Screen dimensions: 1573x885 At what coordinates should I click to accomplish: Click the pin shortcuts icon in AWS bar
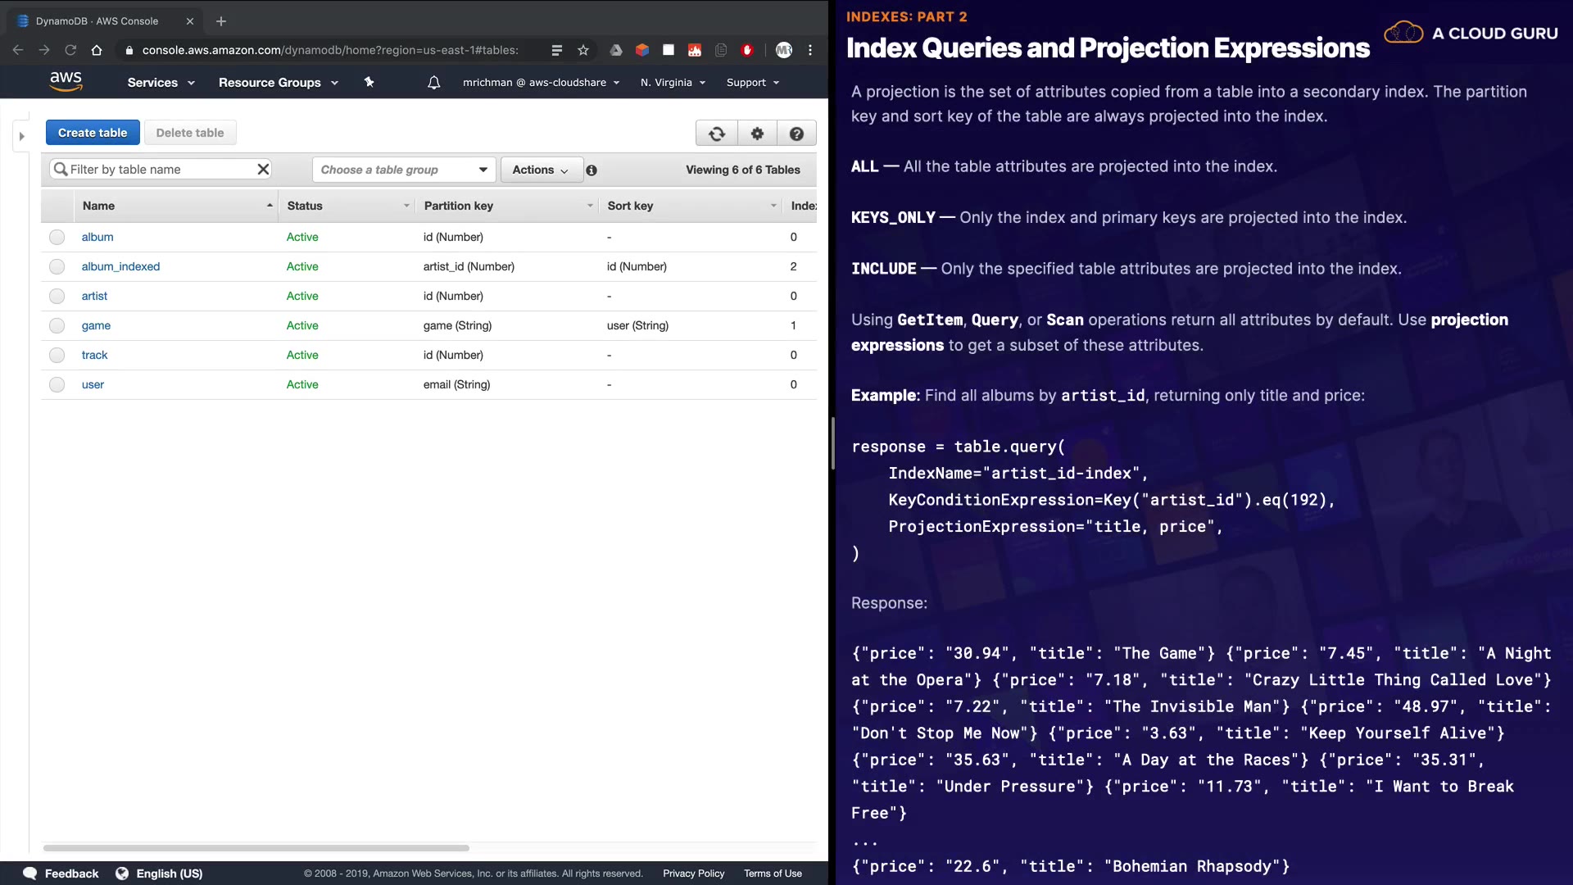click(369, 83)
